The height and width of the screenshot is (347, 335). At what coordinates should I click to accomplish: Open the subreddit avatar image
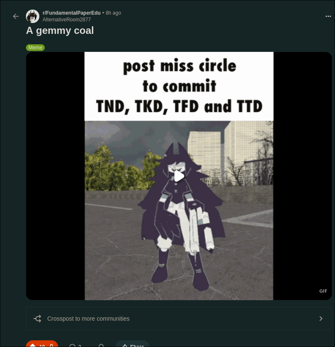[x=33, y=16]
